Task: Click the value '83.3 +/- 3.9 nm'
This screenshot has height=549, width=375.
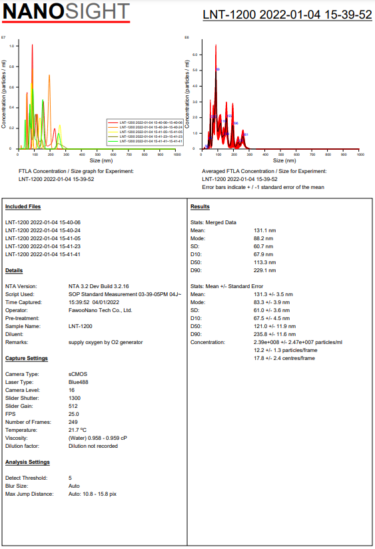Action: click(x=272, y=303)
